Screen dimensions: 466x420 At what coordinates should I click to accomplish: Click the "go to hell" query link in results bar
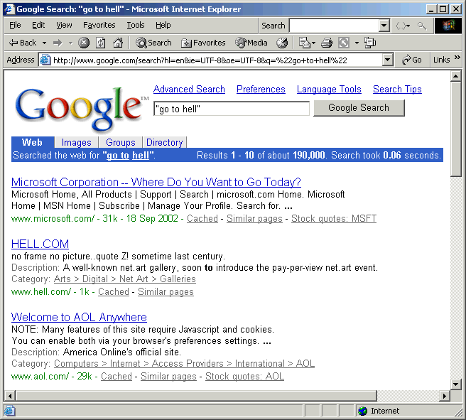pyautogui.click(x=128, y=155)
